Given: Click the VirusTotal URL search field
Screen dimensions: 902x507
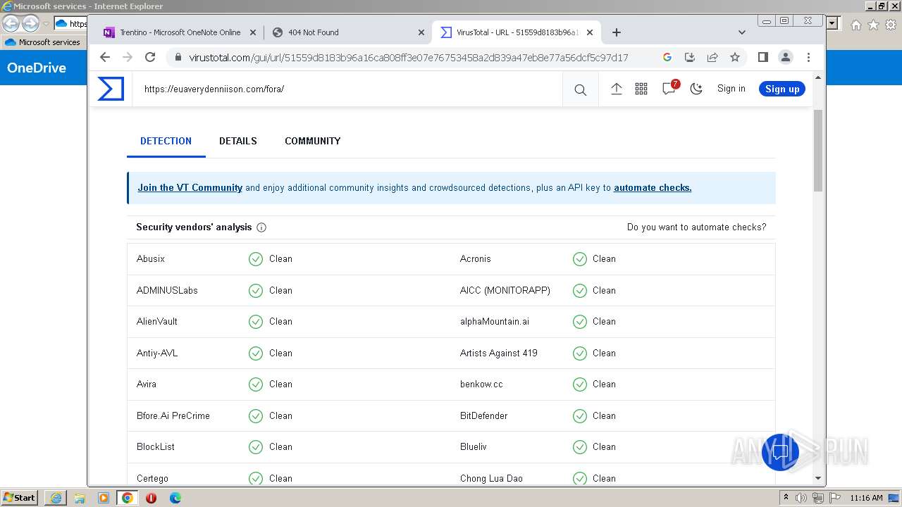Looking at the screenshot, I should coord(347,89).
